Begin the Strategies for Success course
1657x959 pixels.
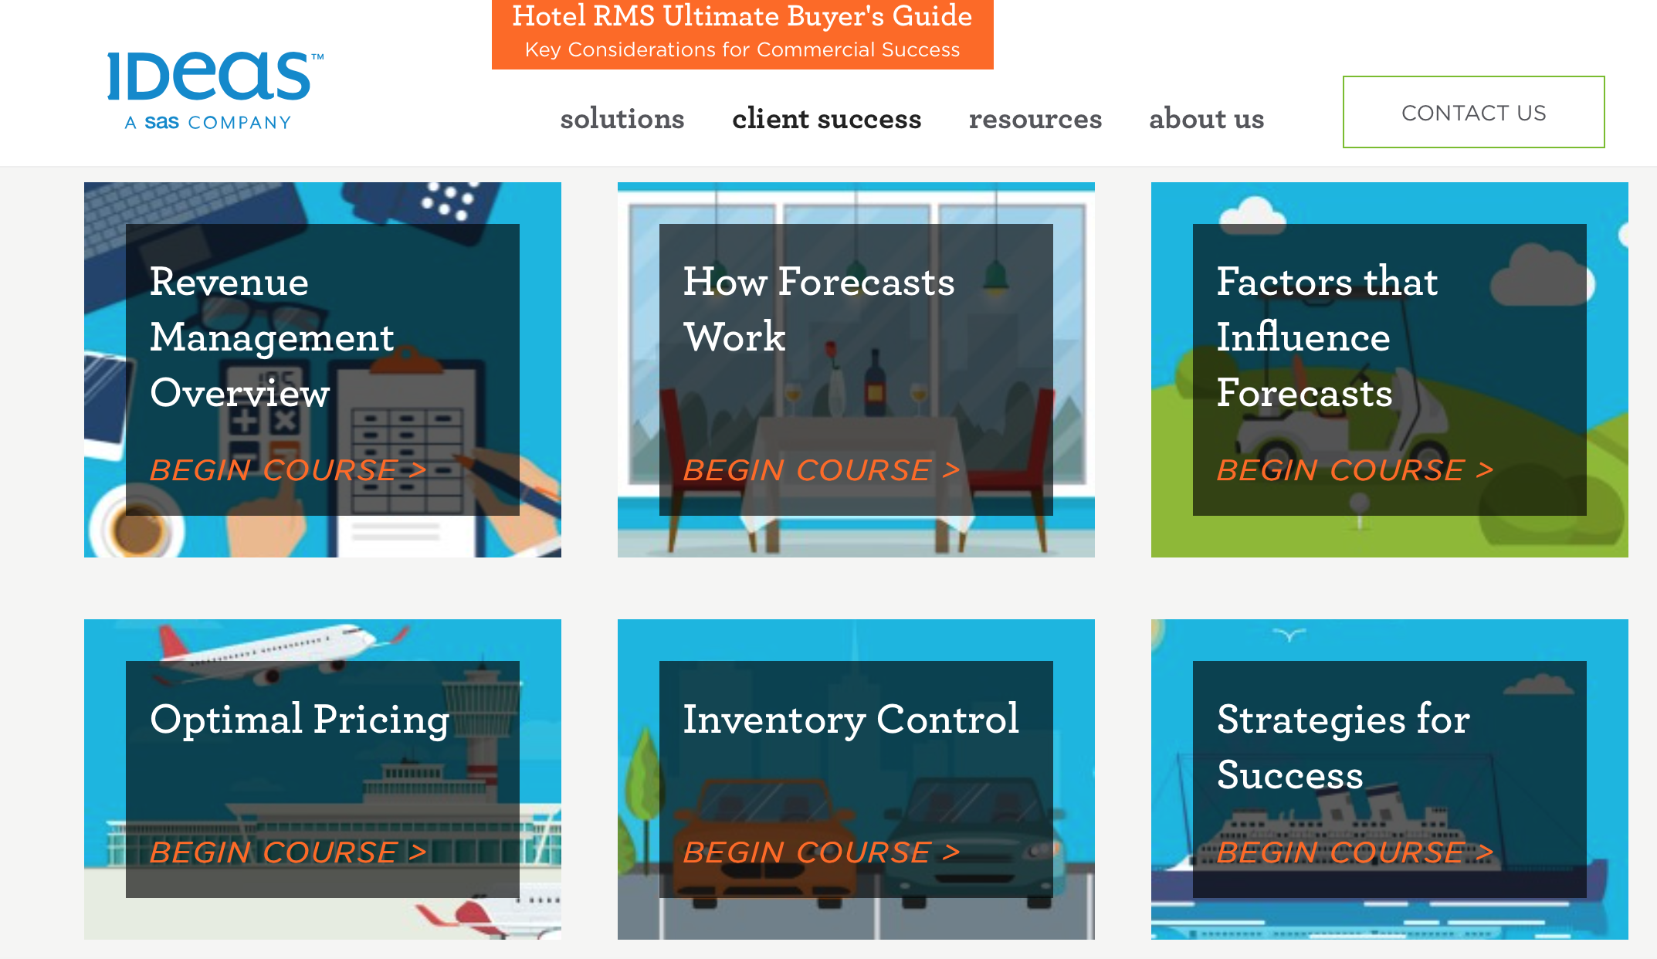[x=1355, y=852]
